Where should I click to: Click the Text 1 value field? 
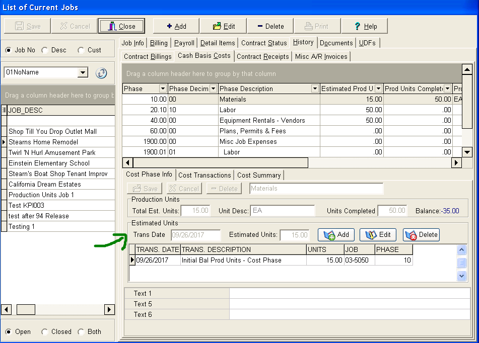(x=350, y=293)
